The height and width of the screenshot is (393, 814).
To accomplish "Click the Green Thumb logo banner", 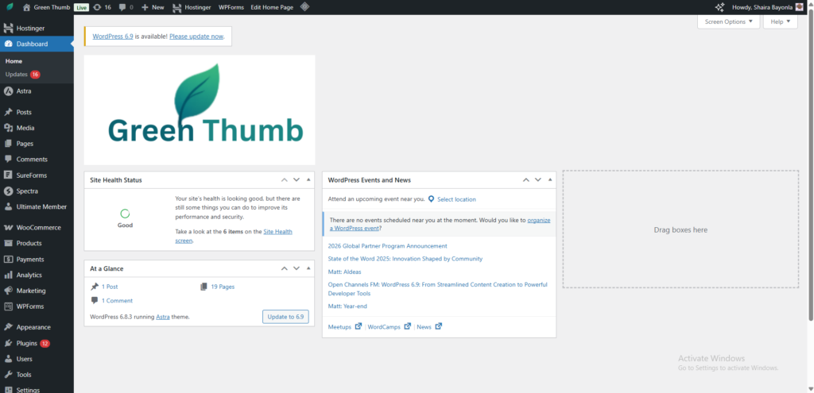I will point(200,110).
